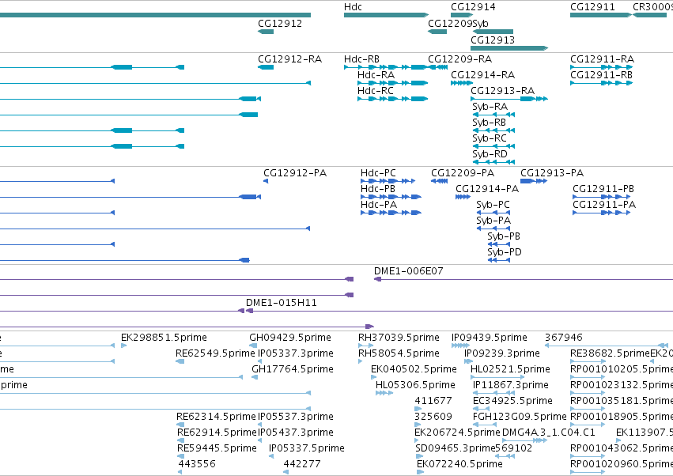
Task: Open the HL05306.5prime EST label
Action: [415, 385]
